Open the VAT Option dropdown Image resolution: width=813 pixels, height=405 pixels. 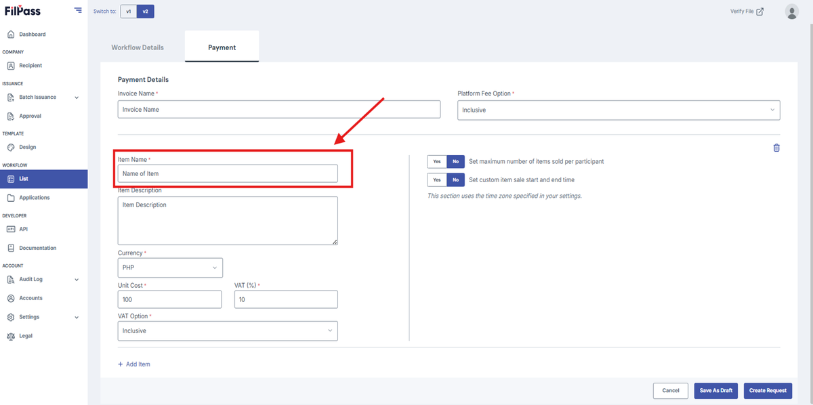[228, 331]
